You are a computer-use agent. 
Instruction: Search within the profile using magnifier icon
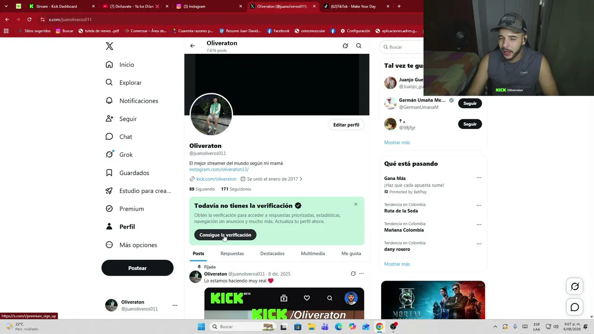coord(359,46)
